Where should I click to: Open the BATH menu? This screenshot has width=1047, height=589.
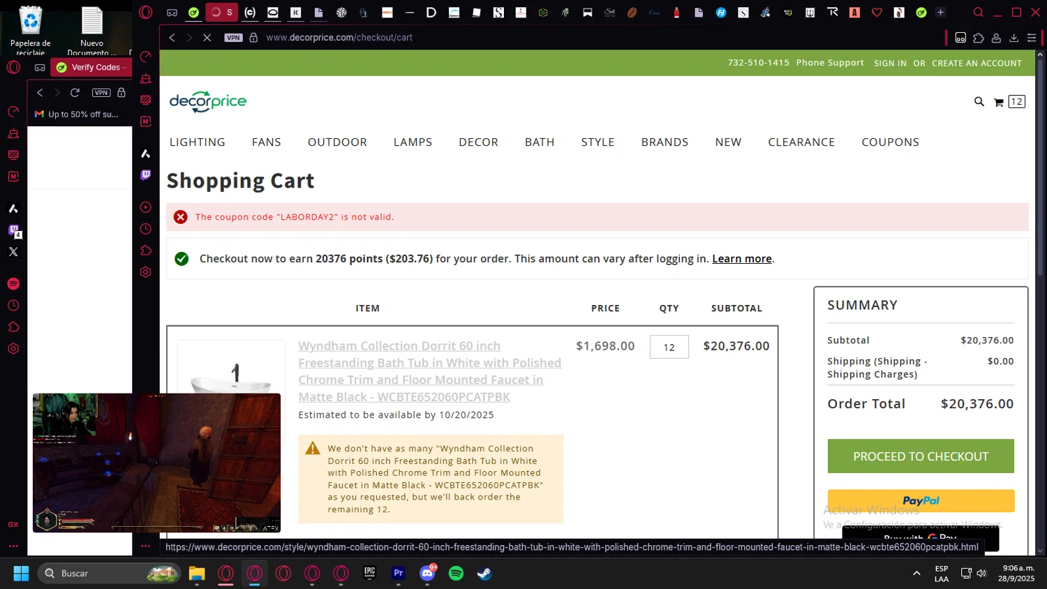click(540, 142)
